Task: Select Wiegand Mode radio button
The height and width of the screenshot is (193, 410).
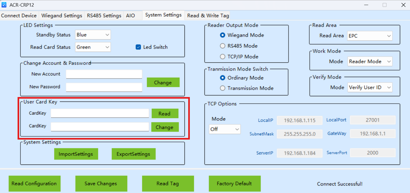Action: 223,35
